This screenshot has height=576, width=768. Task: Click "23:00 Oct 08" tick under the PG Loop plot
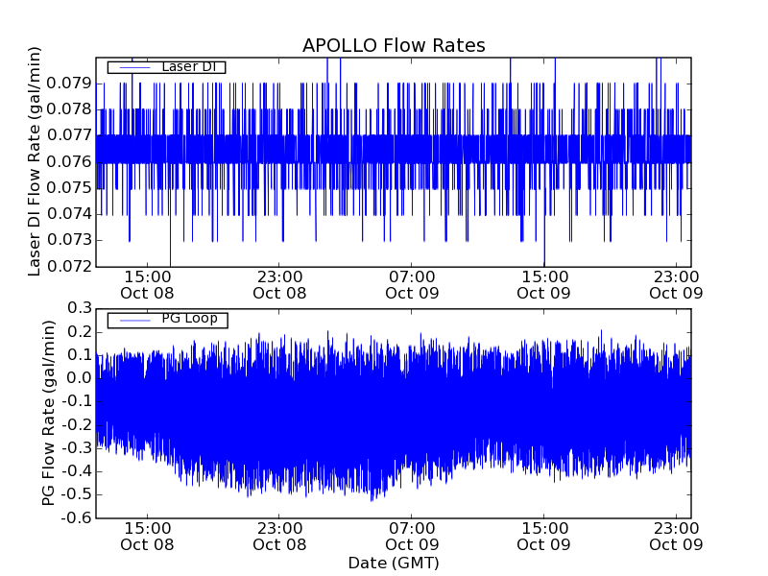279,537
